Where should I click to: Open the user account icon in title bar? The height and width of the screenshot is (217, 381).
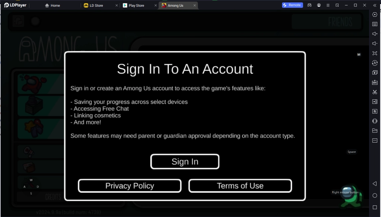click(319, 5)
